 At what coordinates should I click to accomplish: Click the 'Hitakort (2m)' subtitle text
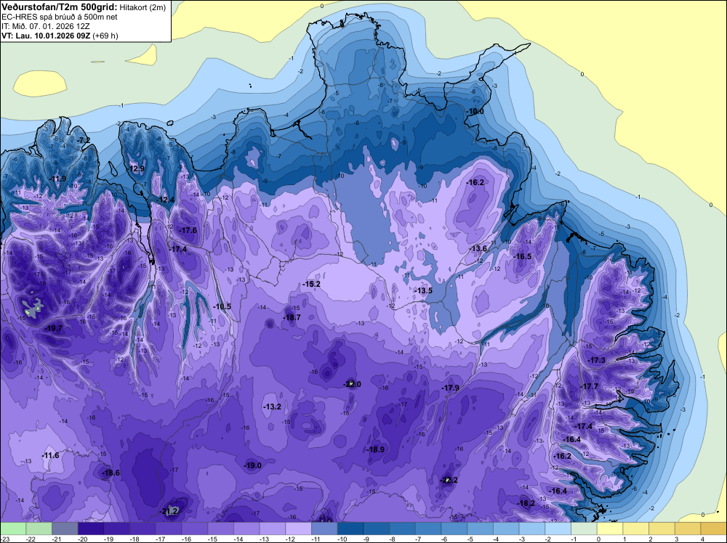click(x=142, y=7)
